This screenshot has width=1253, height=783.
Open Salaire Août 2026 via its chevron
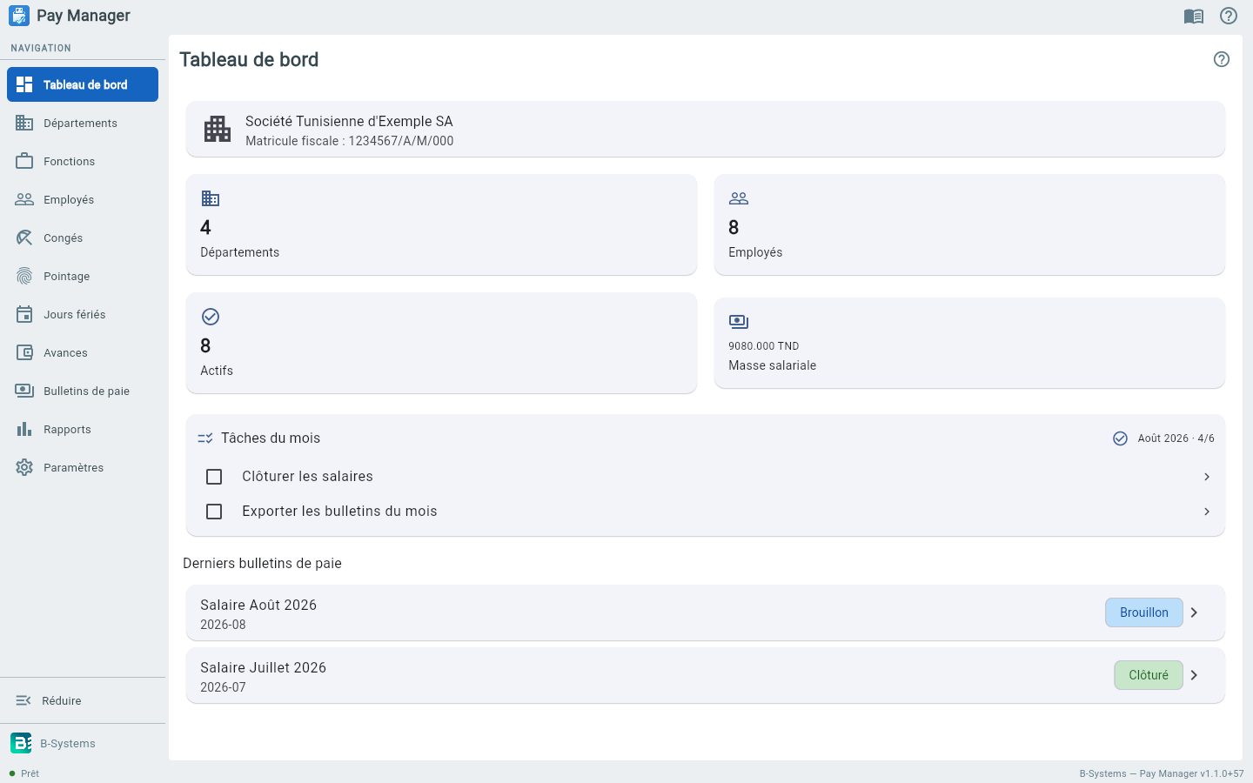tap(1194, 612)
